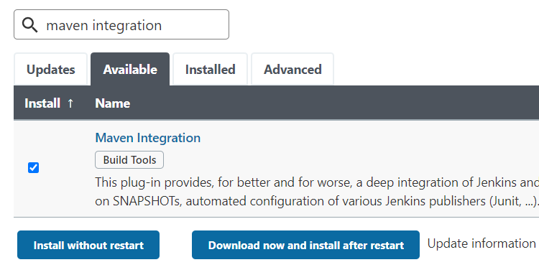Screen dimensions: 539x275
Task: Select the Available tab
Action: pyautogui.click(x=130, y=70)
